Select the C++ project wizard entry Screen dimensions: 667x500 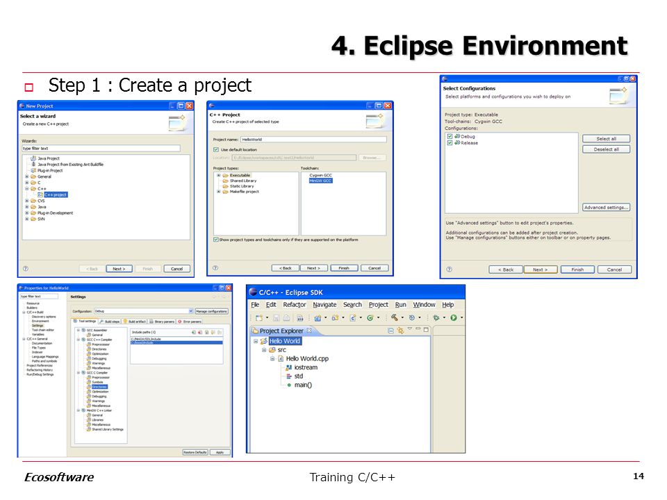click(56, 194)
